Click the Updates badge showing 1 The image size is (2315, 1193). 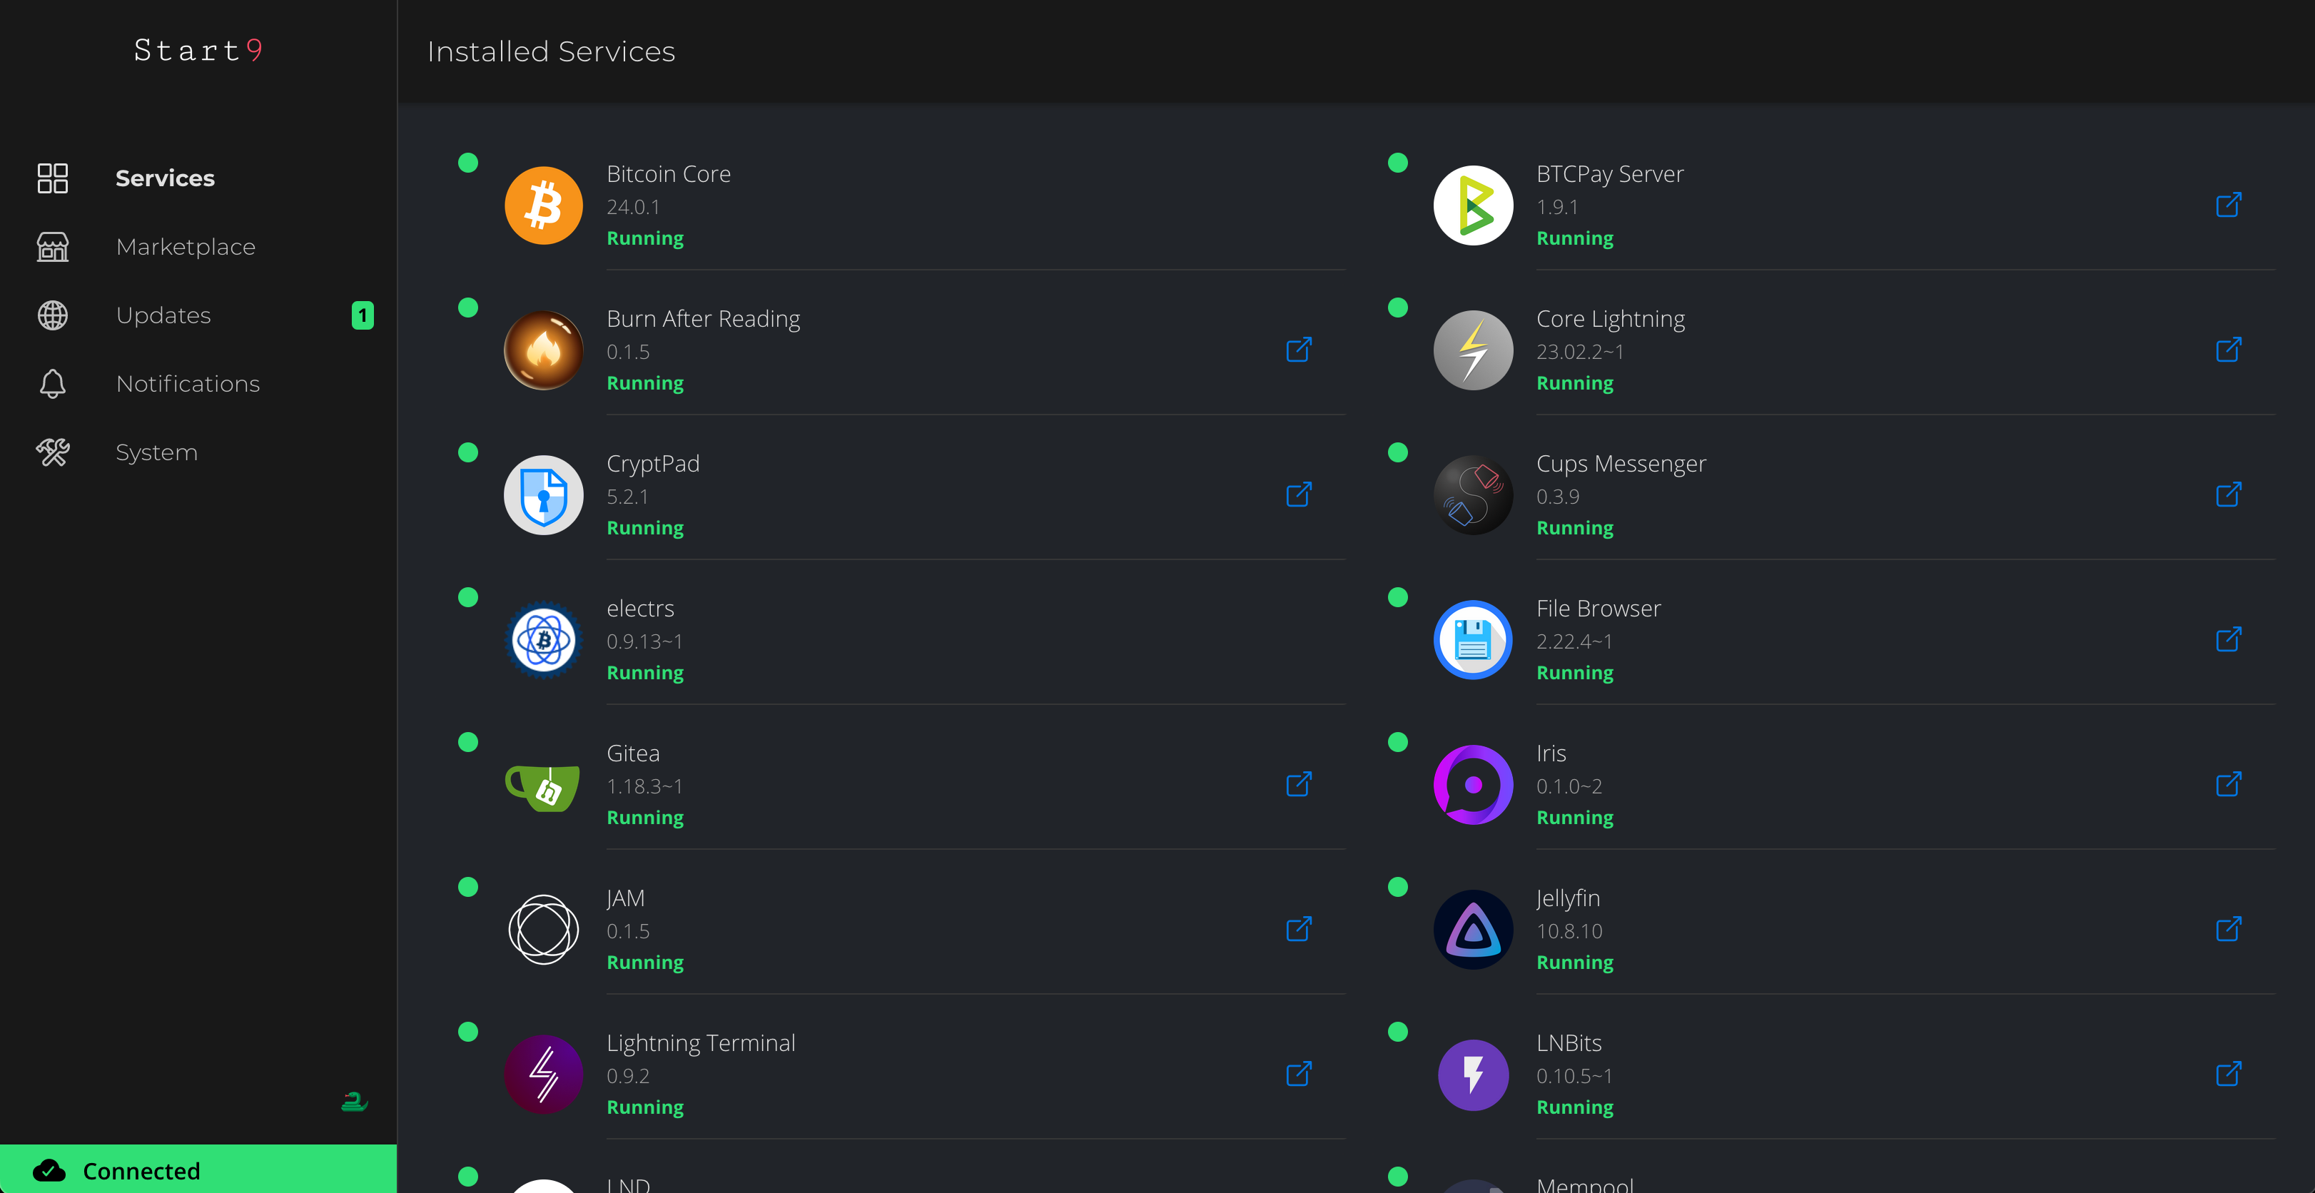tap(363, 315)
